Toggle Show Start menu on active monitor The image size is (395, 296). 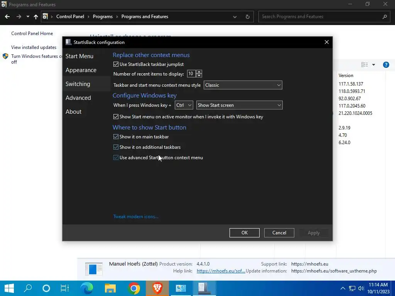(116, 116)
